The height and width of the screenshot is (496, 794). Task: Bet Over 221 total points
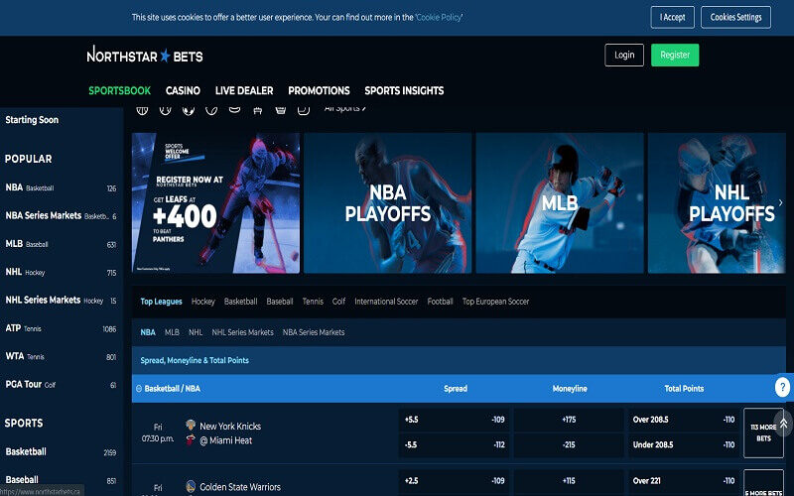(x=684, y=481)
